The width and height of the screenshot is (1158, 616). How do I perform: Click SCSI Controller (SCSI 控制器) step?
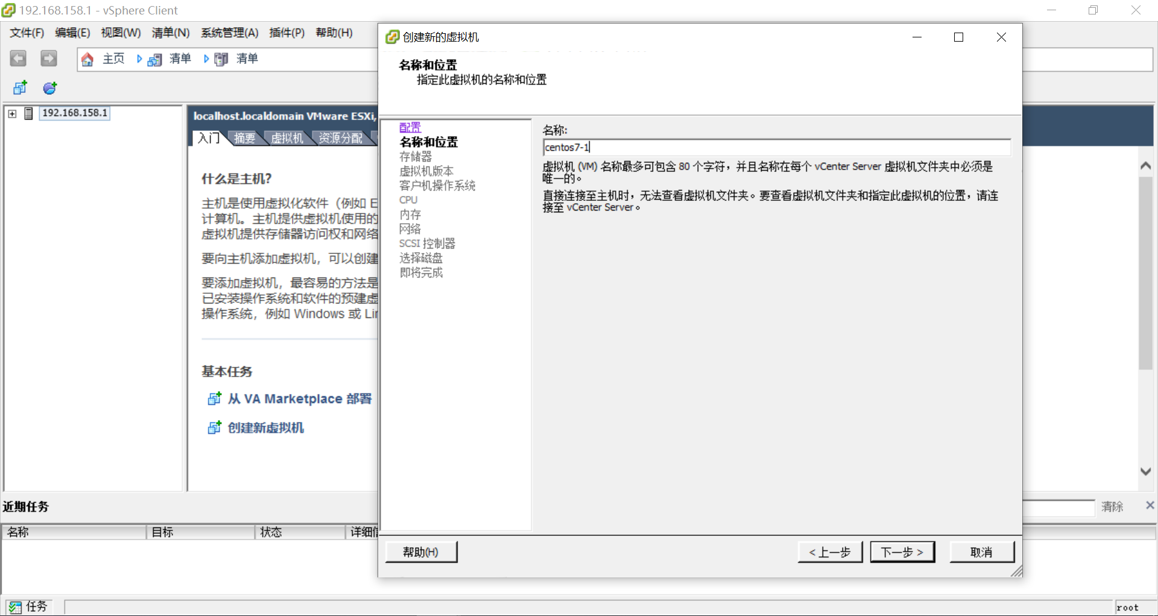[427, 243]
